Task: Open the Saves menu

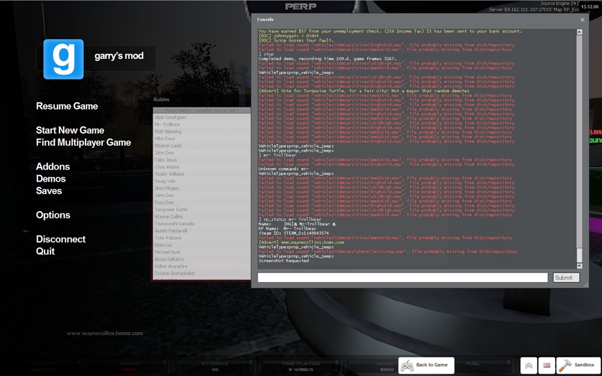Action: pyautogui.click(x=49, y=191)
